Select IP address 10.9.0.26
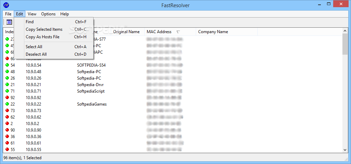The height and width of the screenshot is (164, 351). click(x=34, y=78)
